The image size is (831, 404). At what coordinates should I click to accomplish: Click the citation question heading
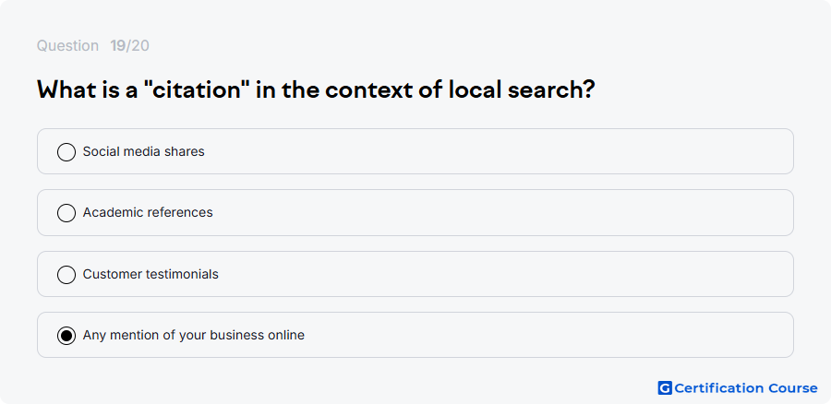[316, 90]
